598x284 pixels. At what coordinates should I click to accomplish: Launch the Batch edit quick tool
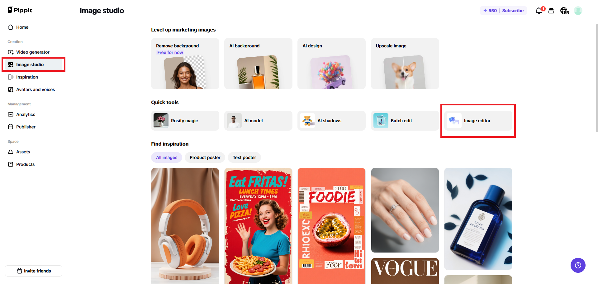[405, 121]
